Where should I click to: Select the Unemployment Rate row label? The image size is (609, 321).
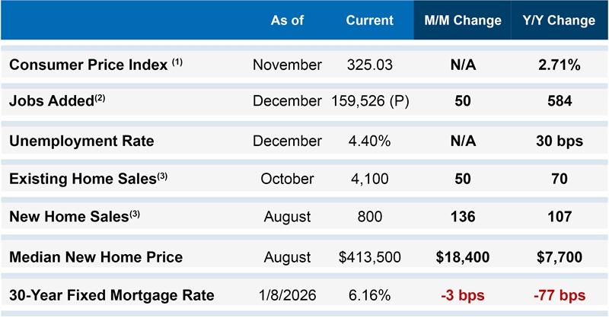(x=81, y=141)
